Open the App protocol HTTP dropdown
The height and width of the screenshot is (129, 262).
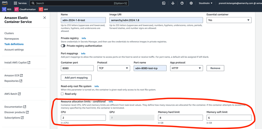pos(186,68)
